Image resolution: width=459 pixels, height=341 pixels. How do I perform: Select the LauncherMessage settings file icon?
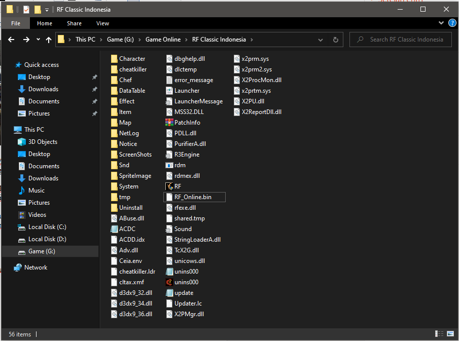pos(169,101)
